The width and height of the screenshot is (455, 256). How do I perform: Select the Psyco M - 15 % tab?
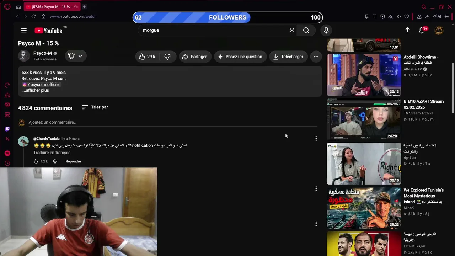pos(52,7)
